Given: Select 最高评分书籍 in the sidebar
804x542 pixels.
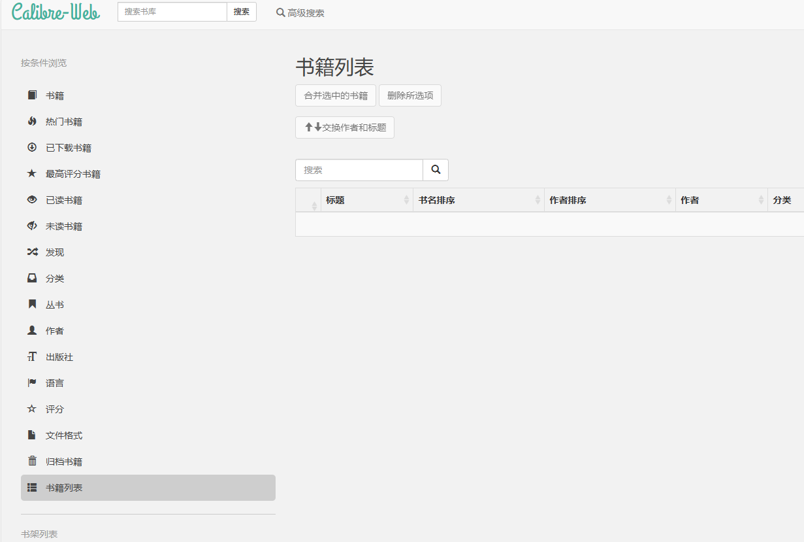Looking at the screenshot, I should (148, 174).
